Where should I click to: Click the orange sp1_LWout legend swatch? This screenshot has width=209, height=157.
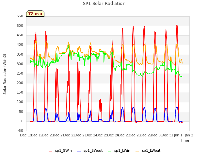(x=137, y=151)
